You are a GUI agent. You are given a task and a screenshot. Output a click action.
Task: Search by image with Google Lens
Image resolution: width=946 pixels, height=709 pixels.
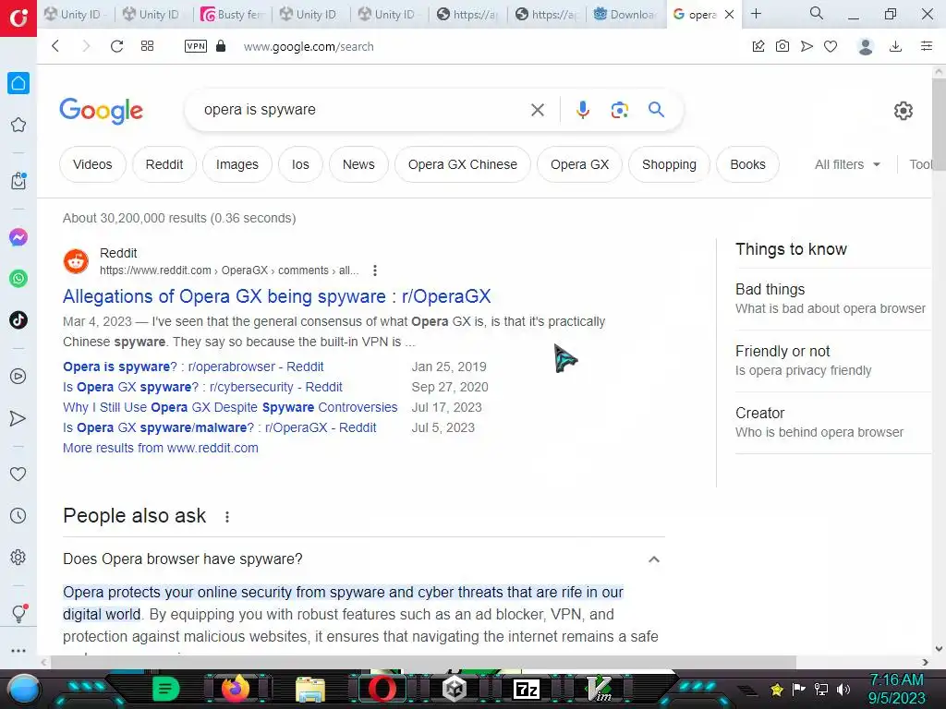tap(620, 110)
